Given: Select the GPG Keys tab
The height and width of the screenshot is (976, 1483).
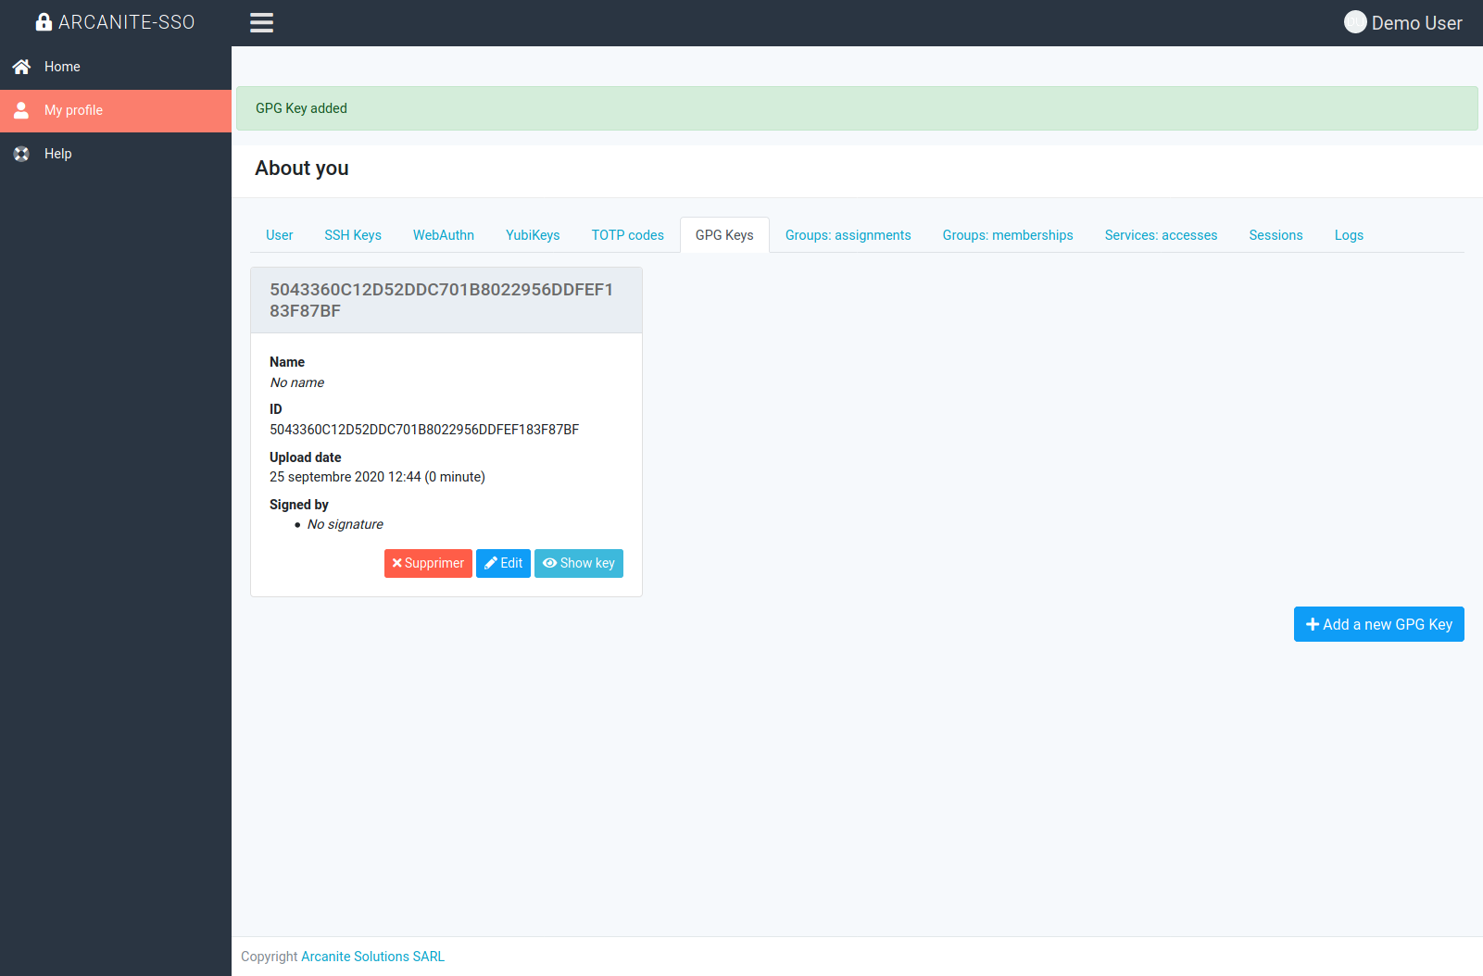Looking at the screenshot, I should point(724,235).
